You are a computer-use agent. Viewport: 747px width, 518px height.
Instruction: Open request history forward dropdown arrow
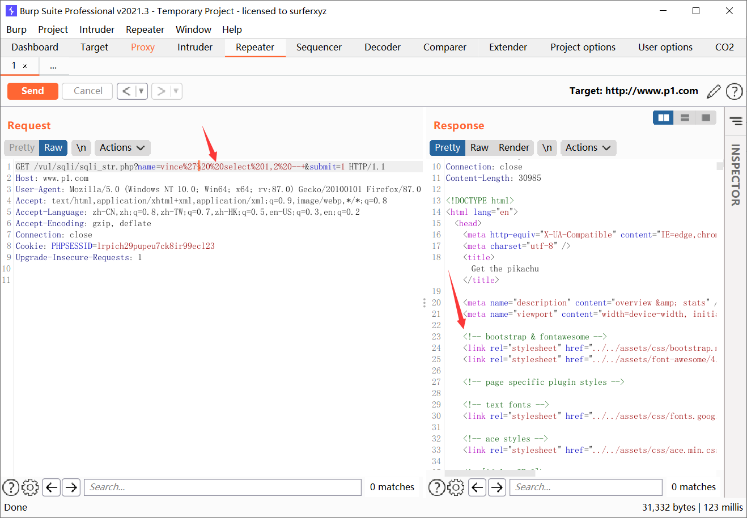[x=176, y=91]
